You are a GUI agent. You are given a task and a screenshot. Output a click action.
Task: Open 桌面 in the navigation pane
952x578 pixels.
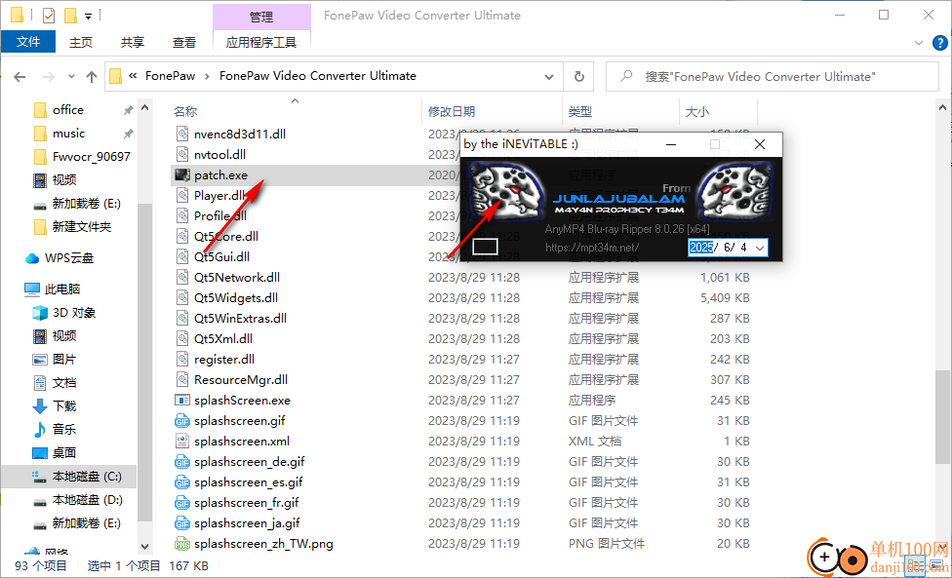pyautogui.click(x=63, y=453)
